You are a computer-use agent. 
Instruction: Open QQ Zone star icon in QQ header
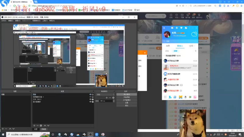click(177, 28)
